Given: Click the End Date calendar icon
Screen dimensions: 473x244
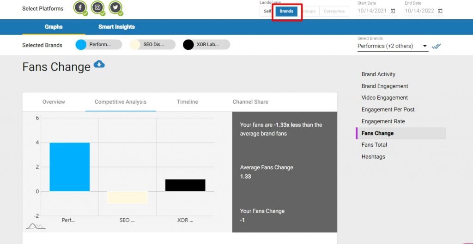Looking at the screenshot, I should 440,11.
